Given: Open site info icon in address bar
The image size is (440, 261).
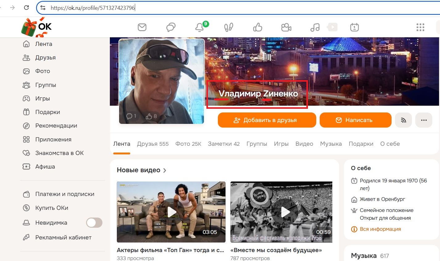Looking at the screenshot, I should pyautogui.click(x=43, y=8).
